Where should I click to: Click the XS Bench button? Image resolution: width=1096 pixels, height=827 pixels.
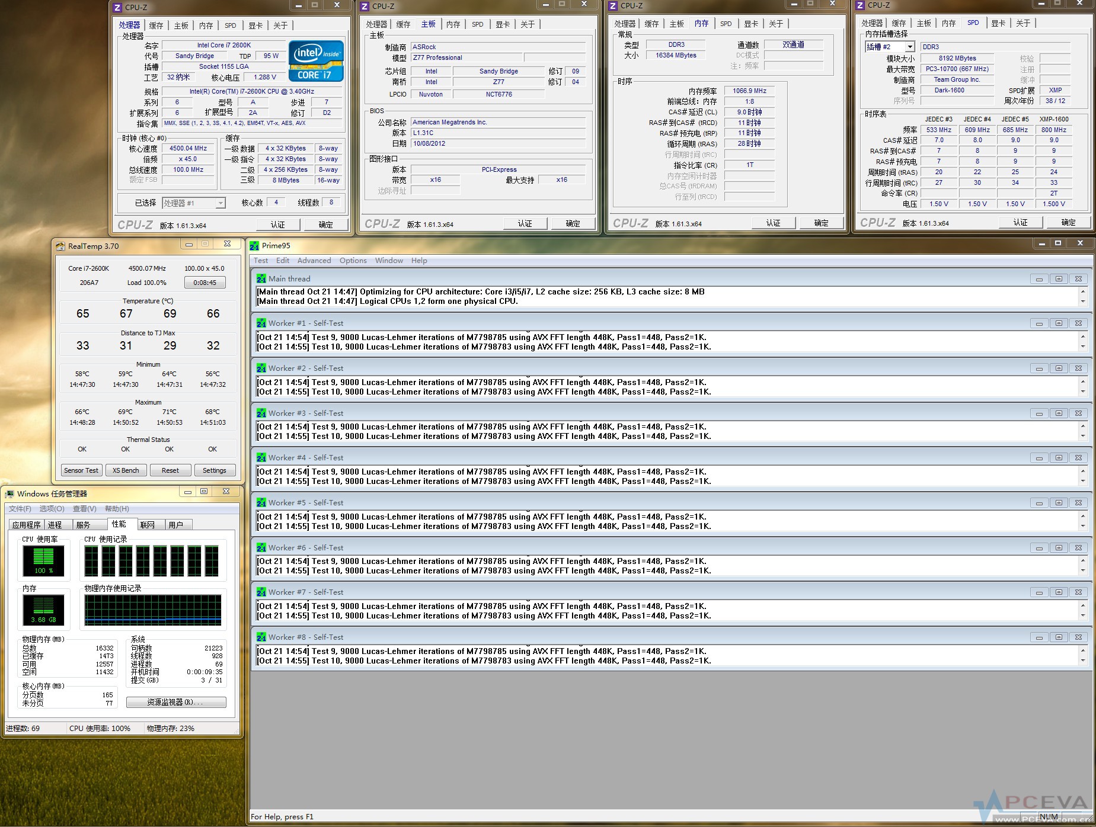point(126,470)
